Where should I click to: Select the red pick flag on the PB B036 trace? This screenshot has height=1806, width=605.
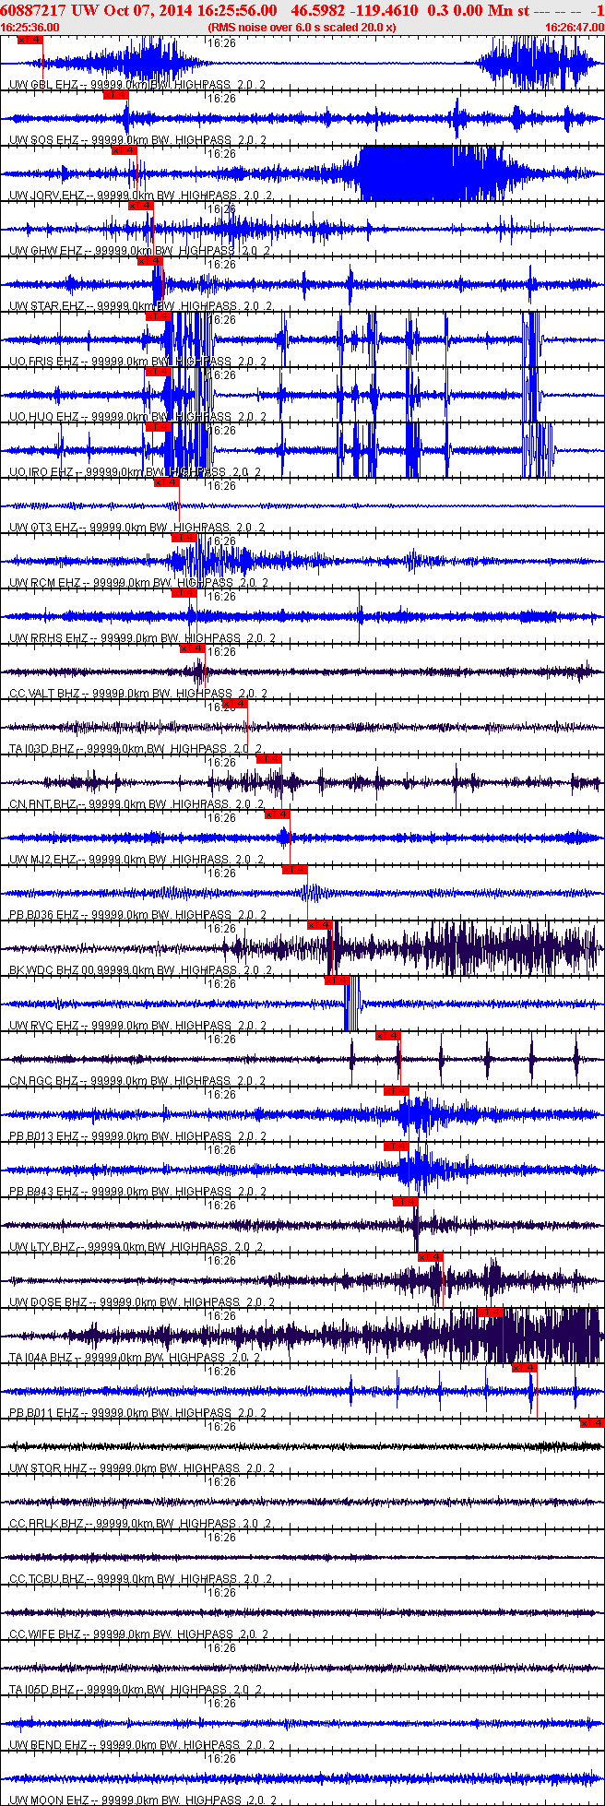pos(294,870)
